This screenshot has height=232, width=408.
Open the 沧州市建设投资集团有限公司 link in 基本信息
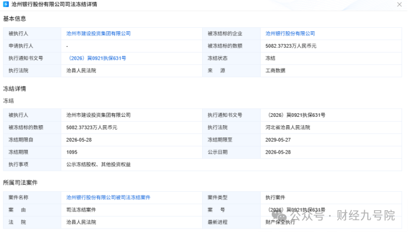[98, 34]
